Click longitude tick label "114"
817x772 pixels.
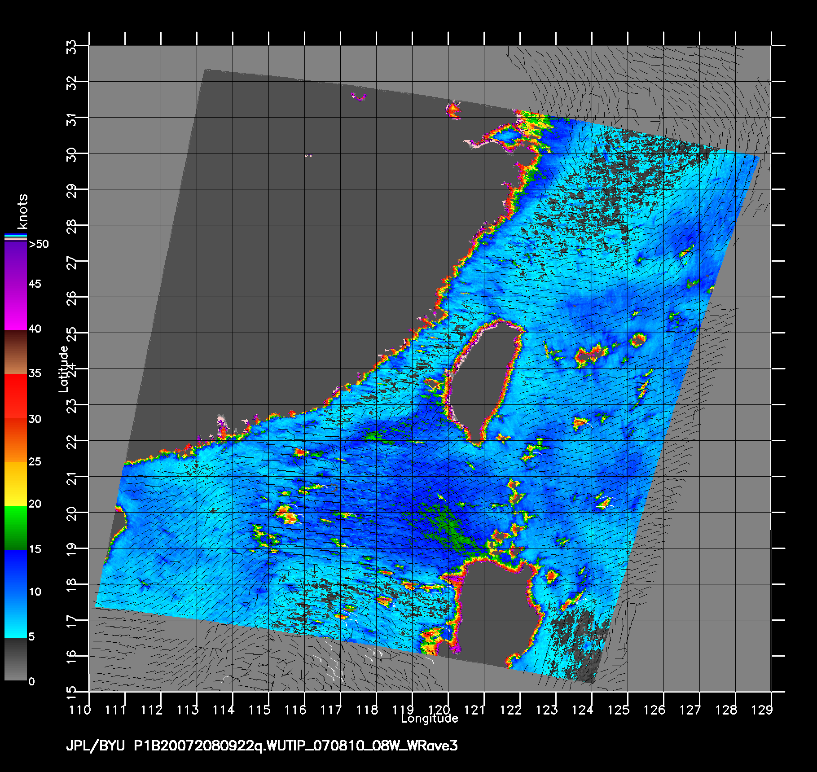pos(224,710)
